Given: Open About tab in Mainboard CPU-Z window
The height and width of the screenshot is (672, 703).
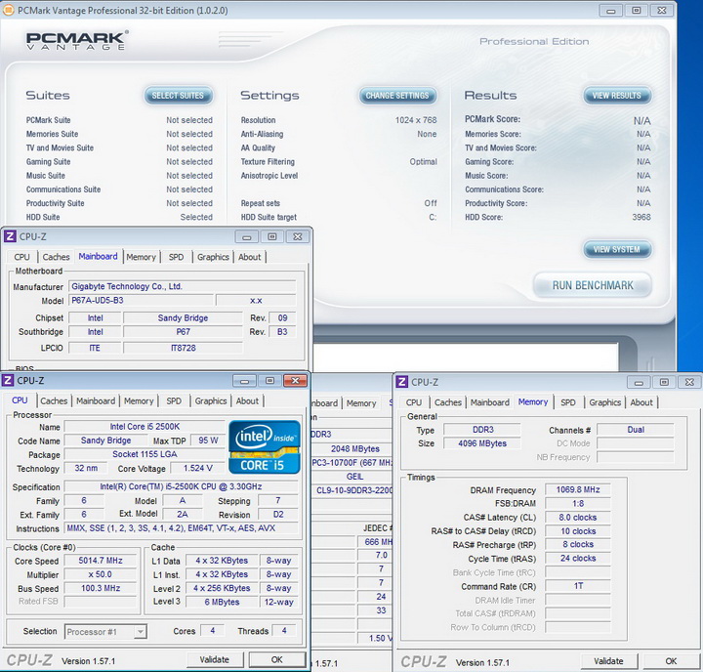Looking at the screenshot, I should click(249, 257).
